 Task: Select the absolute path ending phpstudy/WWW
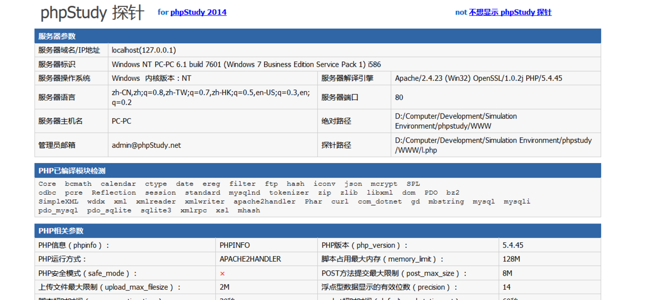click(456, 121)
